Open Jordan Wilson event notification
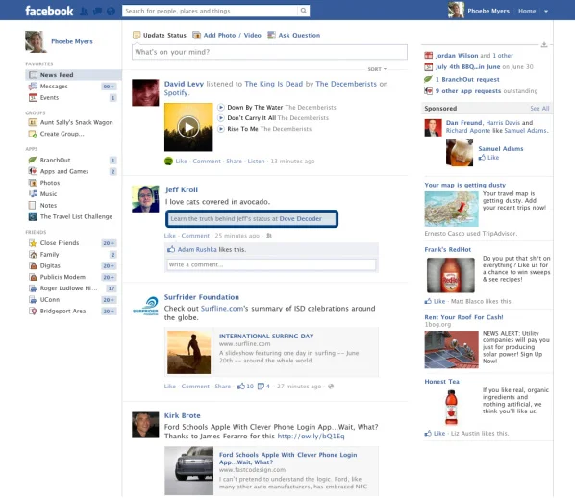Screen dimensions: 575x500 457,56
